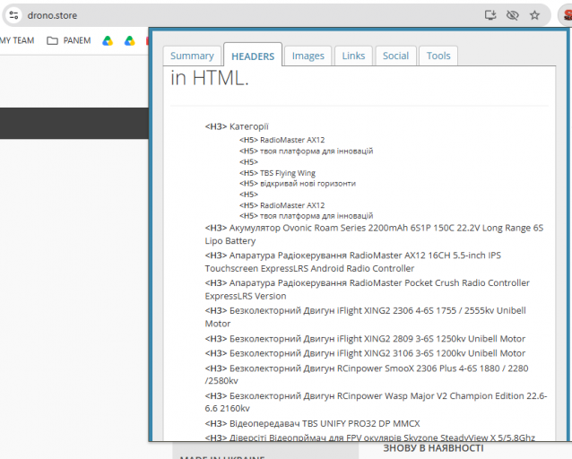The width and height of the screenshot is (572, 459).
Task: Click H3 Skyzone SteadyView X entry
Action: click(x=370, y=437)
